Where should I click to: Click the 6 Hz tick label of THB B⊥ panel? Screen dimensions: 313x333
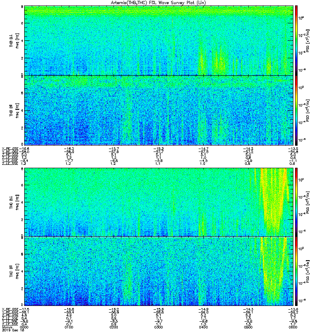[22, 23]
